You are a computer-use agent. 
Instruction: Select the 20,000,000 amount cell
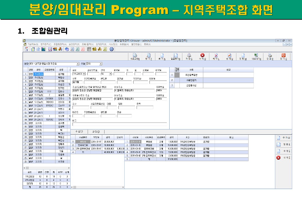pyautogui.click(x=109, y=142)
